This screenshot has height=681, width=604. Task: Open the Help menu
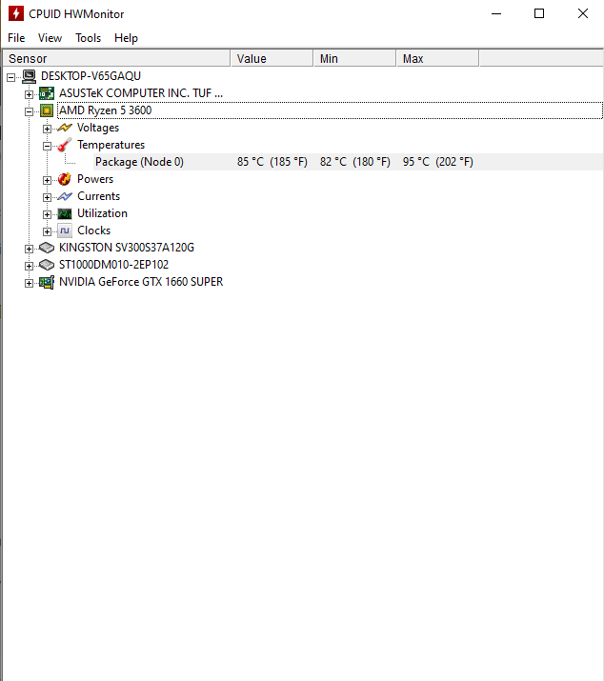click(126, 38)
